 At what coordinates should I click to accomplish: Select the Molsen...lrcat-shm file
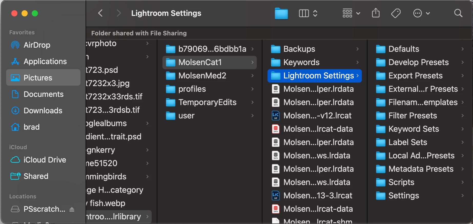point(315,220)
